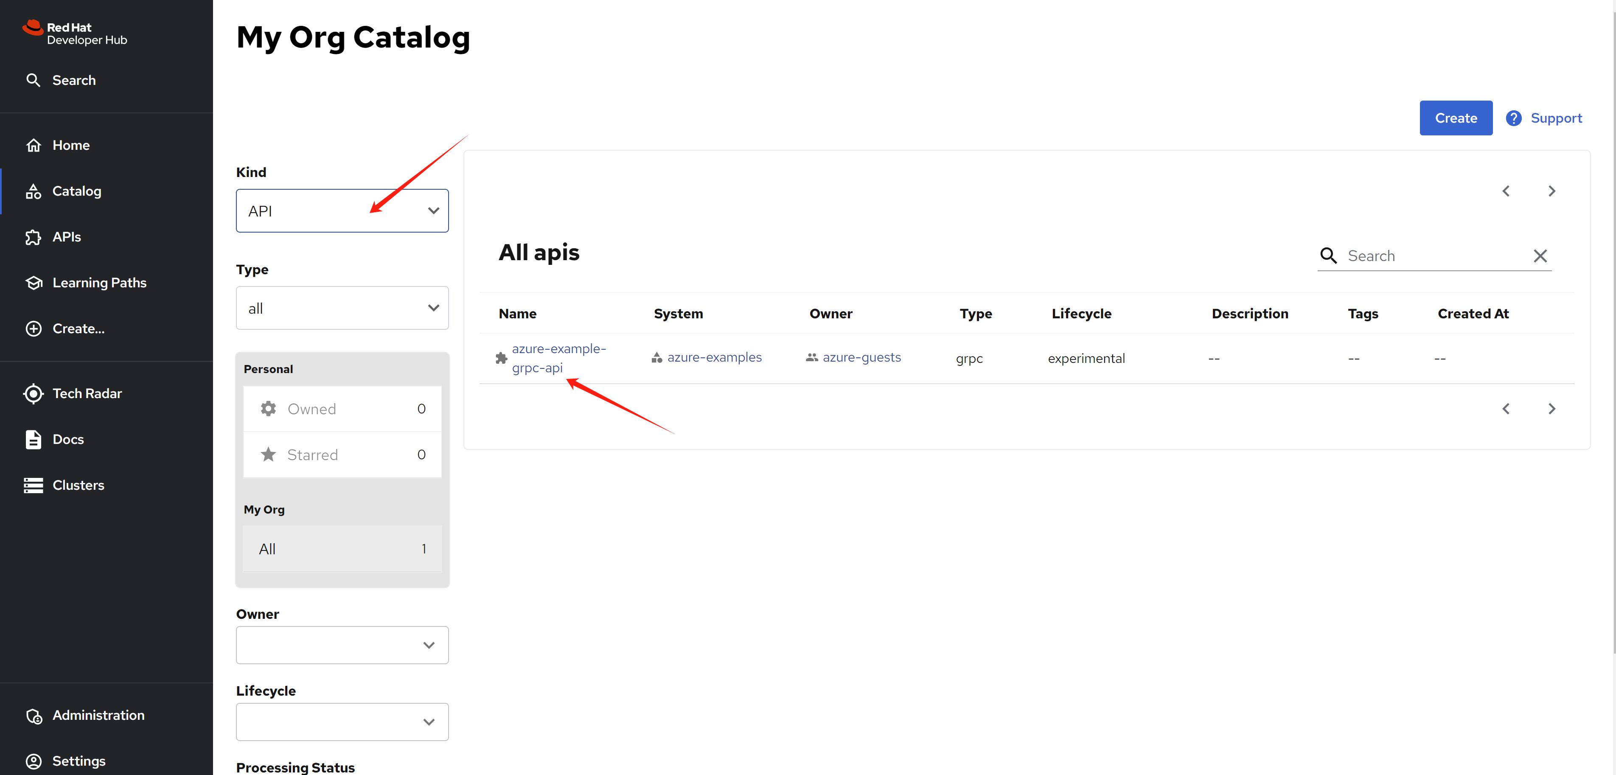The height and width of the screenshot is (775, 1616).
Task: Go to next page at table top
Action: point(1551,191)
